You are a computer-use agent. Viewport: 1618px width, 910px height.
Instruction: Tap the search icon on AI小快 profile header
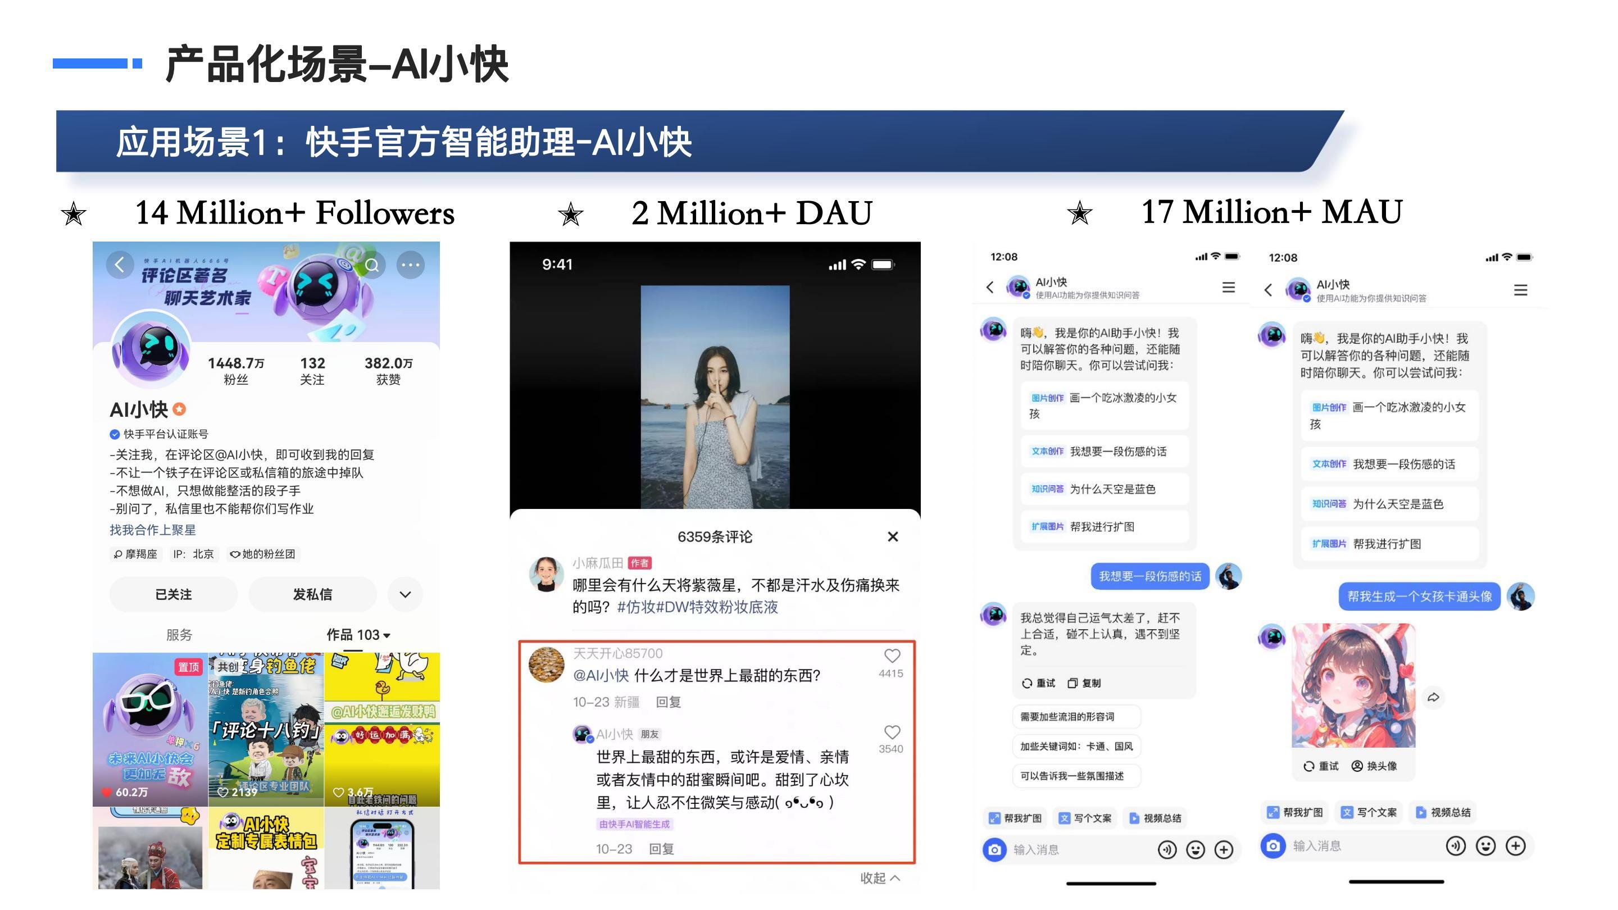coord(372,265)
